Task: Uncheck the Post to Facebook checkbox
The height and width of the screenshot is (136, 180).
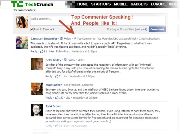Action: pos(32,29)
